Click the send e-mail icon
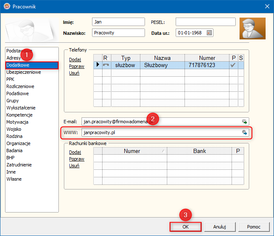This screenshot has width=274, height=236. [x=244, y=122]
